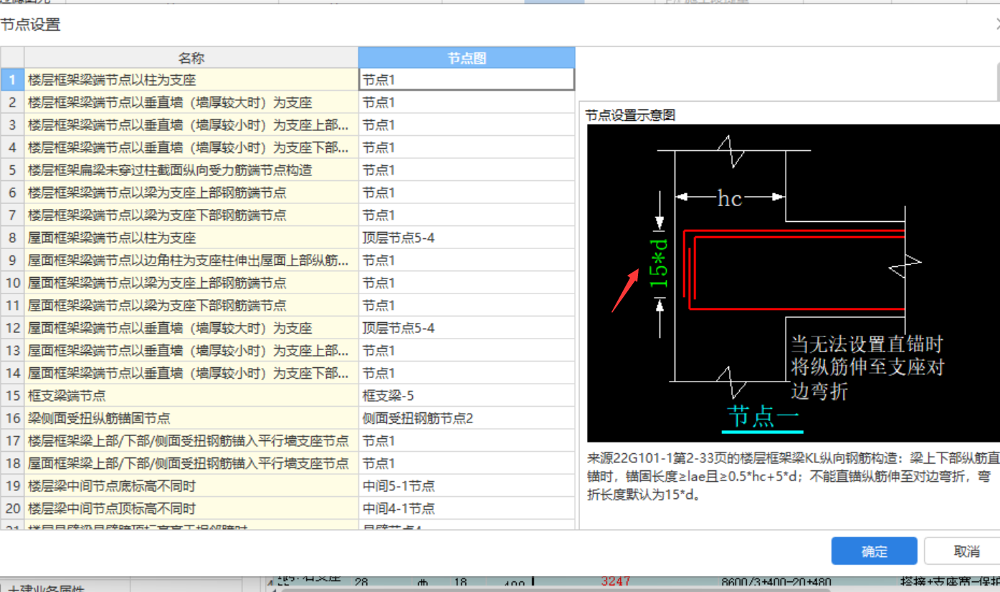Click the 中间5-1节点 cell
This screenshot has height=592, width=1000.
[x=467, y=486]
